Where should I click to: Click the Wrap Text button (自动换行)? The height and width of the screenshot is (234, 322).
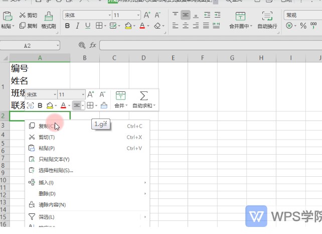pyautogui.click(x=267, y=20)
